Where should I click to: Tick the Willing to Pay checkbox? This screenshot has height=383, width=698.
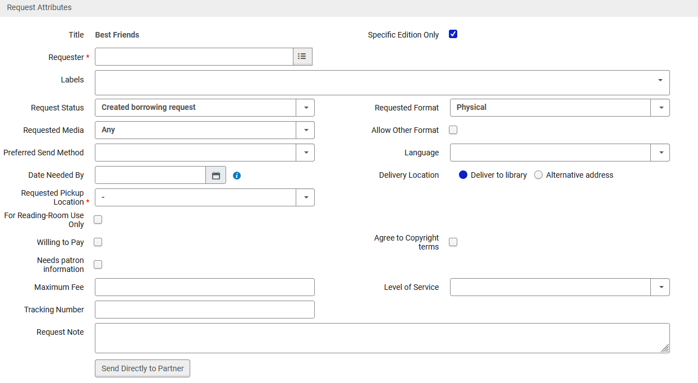point(98,242)
